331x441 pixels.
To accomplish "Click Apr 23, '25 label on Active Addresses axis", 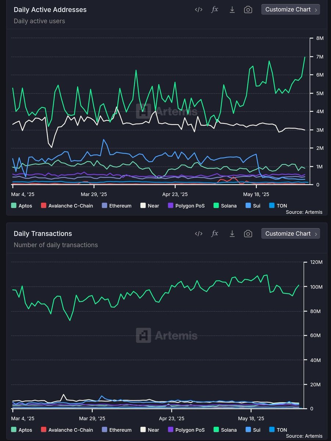I will (x=175, y=194).
